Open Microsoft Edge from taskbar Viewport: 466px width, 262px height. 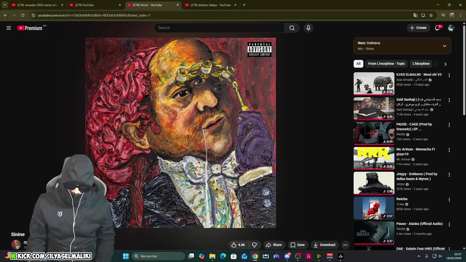223,256
